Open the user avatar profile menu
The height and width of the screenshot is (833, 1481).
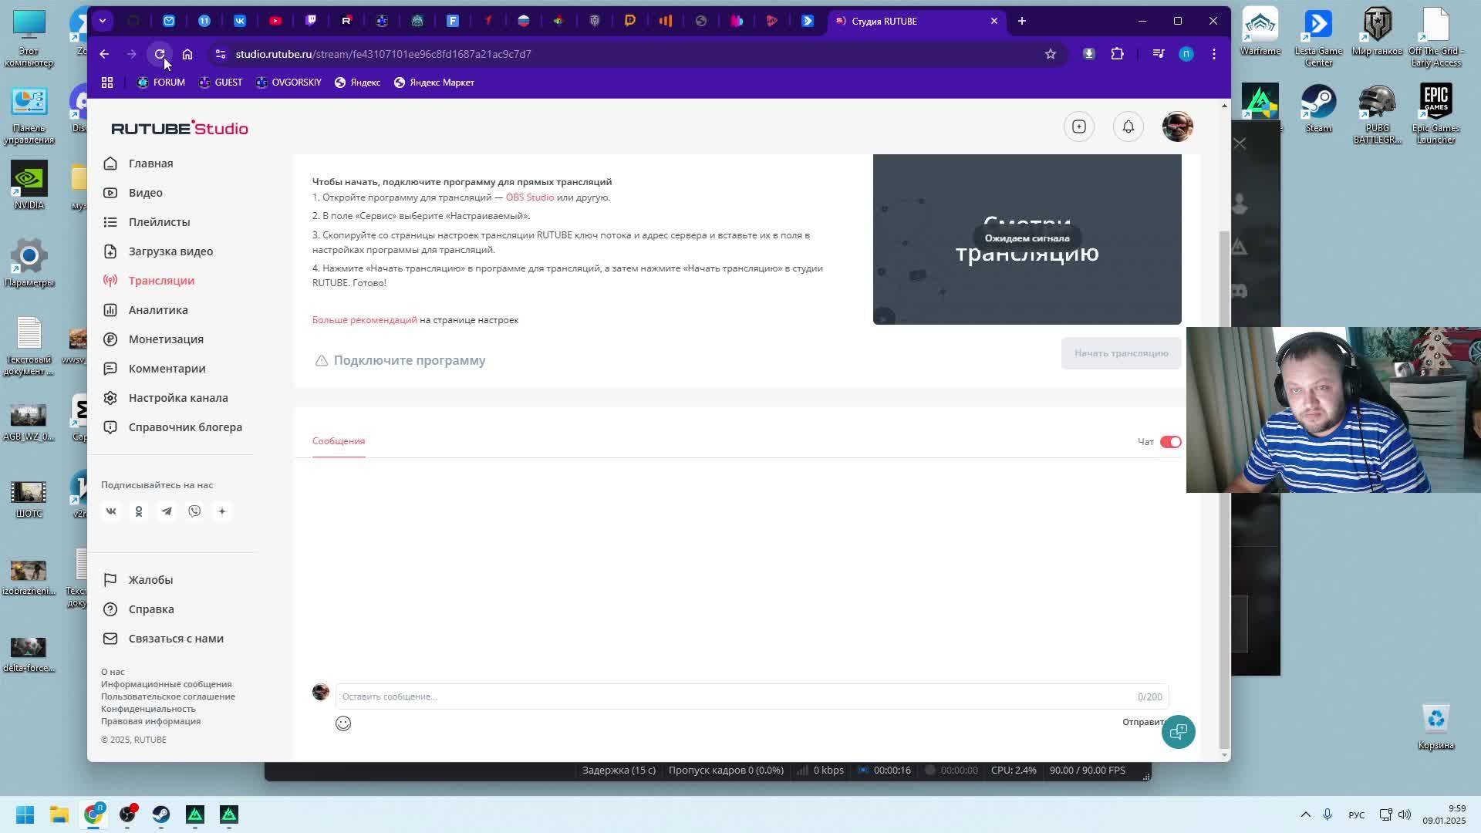[1177, 126]
